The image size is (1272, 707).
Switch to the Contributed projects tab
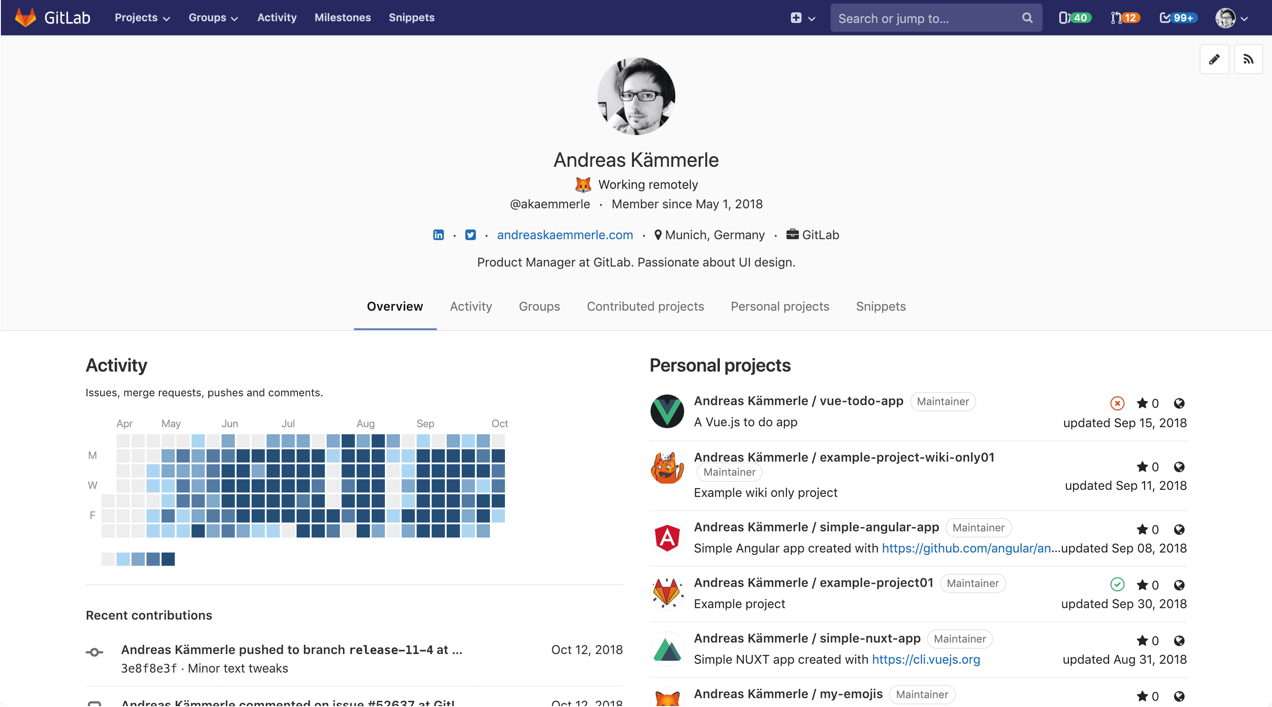pyautogui.click(x=645, y=306)
